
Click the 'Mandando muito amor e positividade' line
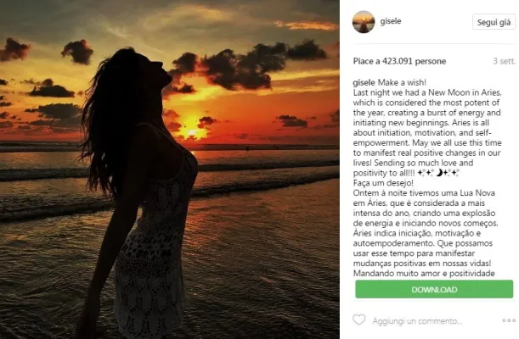pos(424,273)
